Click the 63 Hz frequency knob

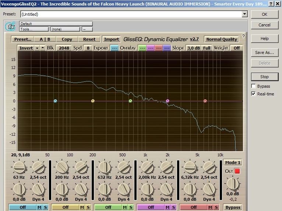19,167
